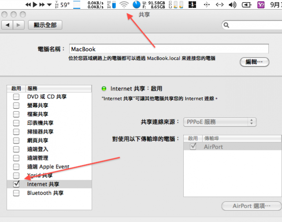Image resolution: width=282 pixels, height=222 pixels.
Task: Click the battery charging icon
Action: [246, 5]
